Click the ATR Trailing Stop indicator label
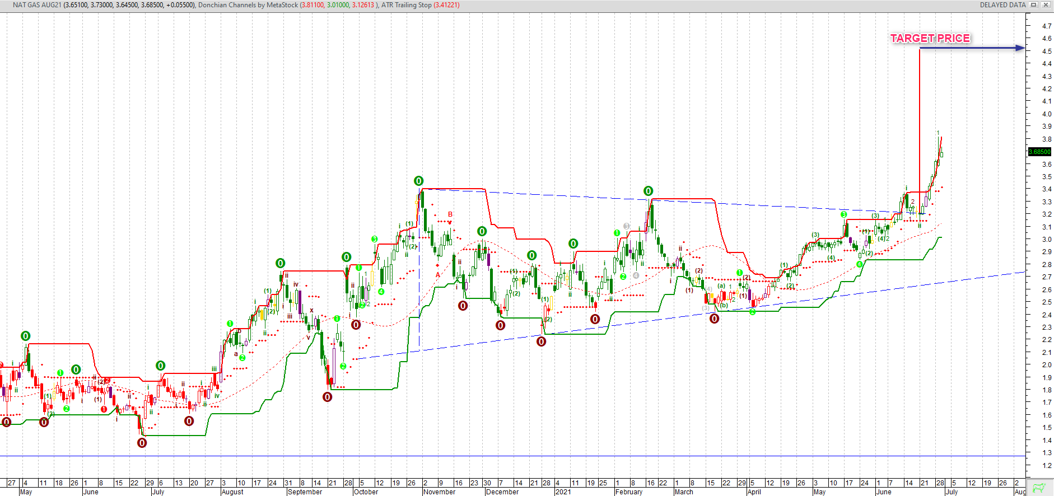Screen dimensions: 1054x496 pyautogui.click(x=407, y=5)
